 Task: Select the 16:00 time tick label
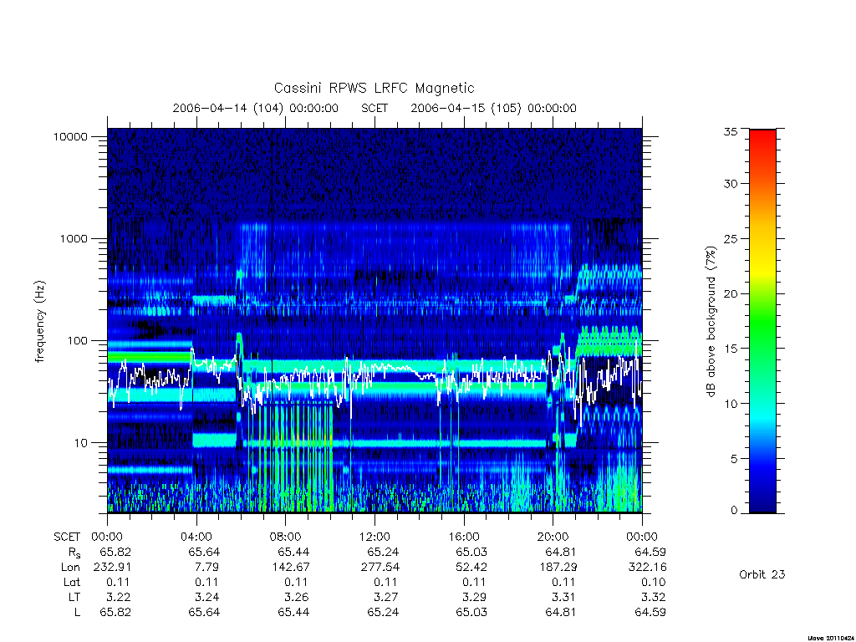pos(463,537)
